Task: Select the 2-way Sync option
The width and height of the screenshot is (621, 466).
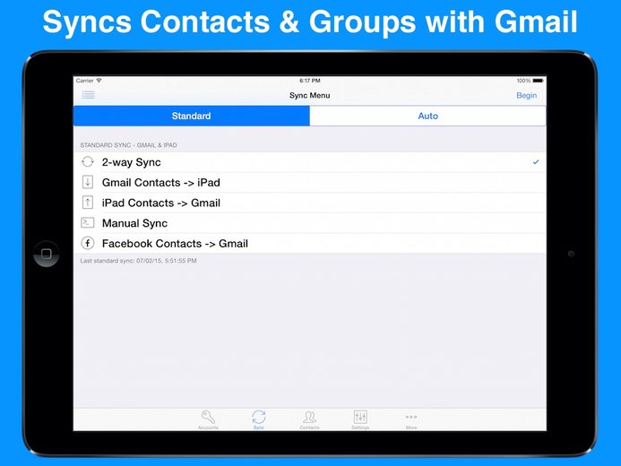Action: (310, 162)
